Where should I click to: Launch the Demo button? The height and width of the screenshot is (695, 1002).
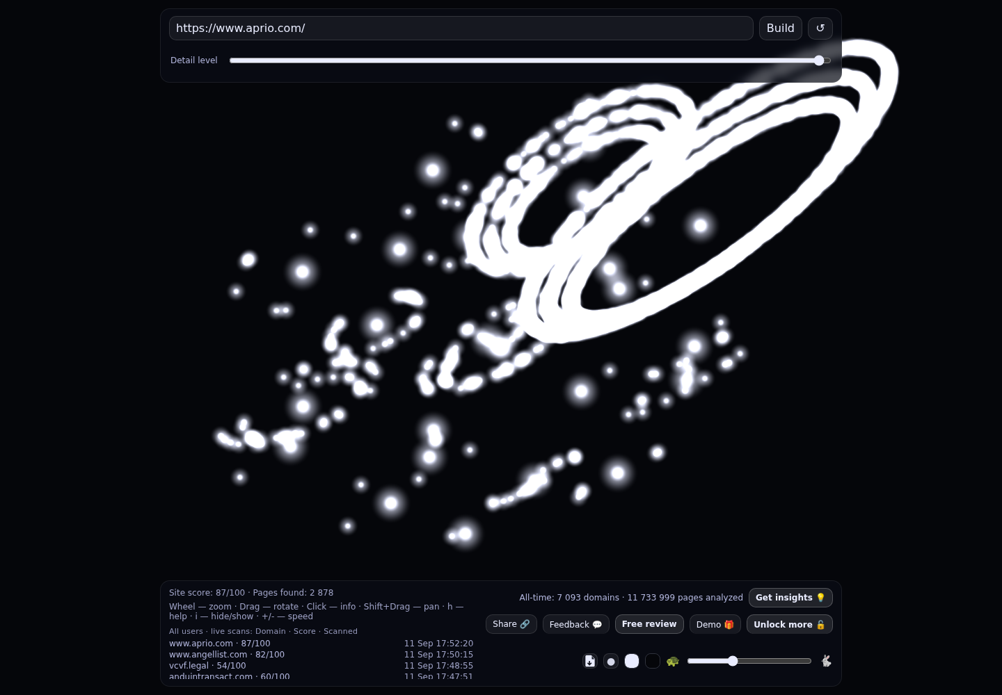pos(715,624)
